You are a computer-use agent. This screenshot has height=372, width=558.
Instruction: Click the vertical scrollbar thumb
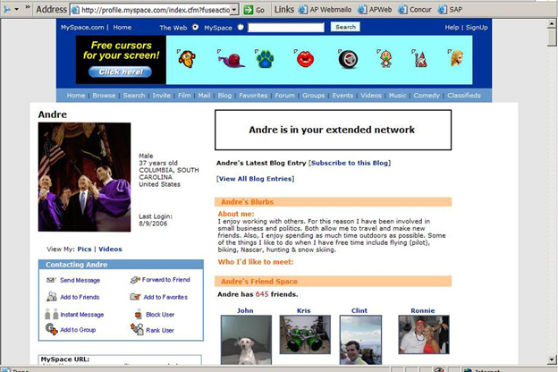click(x=552, y=37)
